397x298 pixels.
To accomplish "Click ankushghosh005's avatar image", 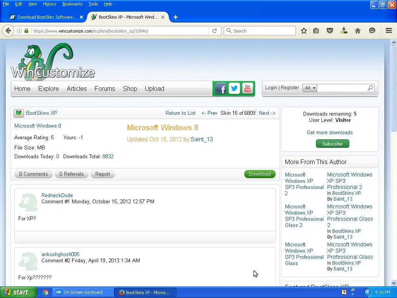I will [28, 261].
